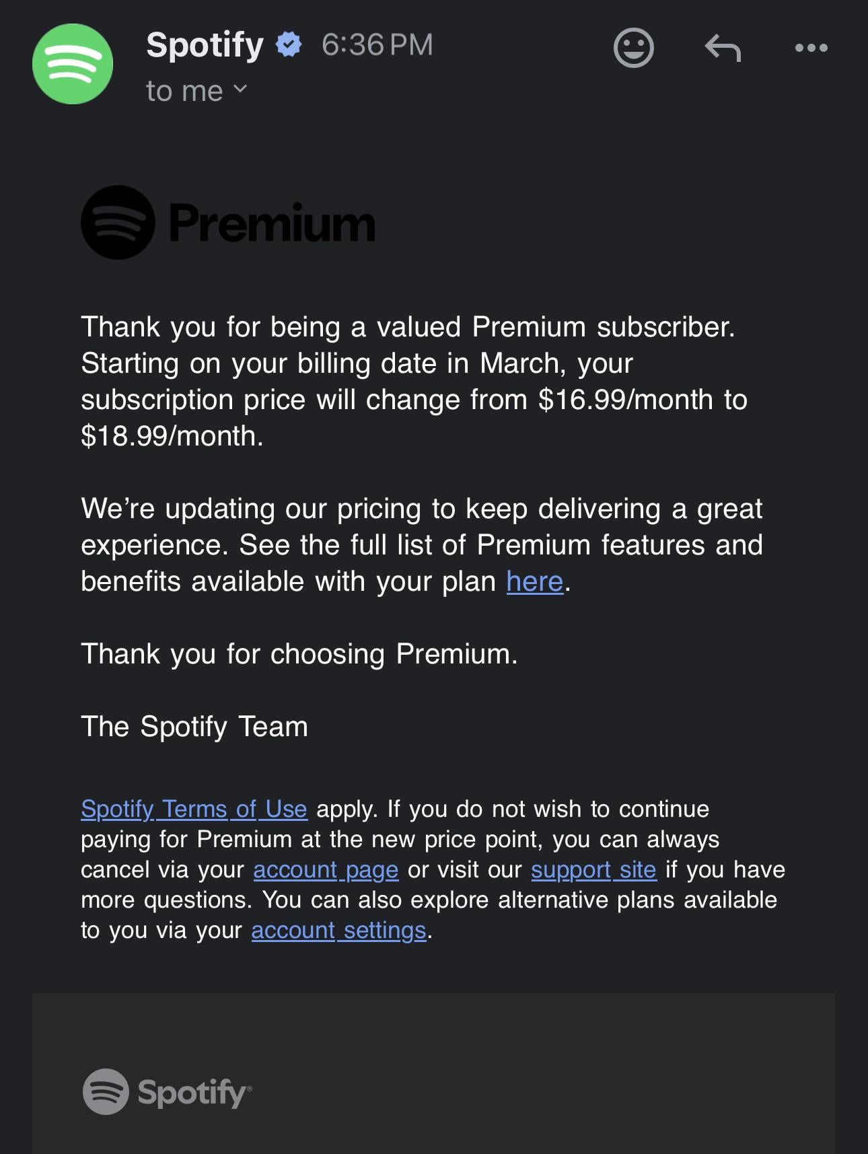Tap the $18.99/month price text
The width and height of the screenshot is (868, 1154).
pyautogui.click(x=171, y=436)
